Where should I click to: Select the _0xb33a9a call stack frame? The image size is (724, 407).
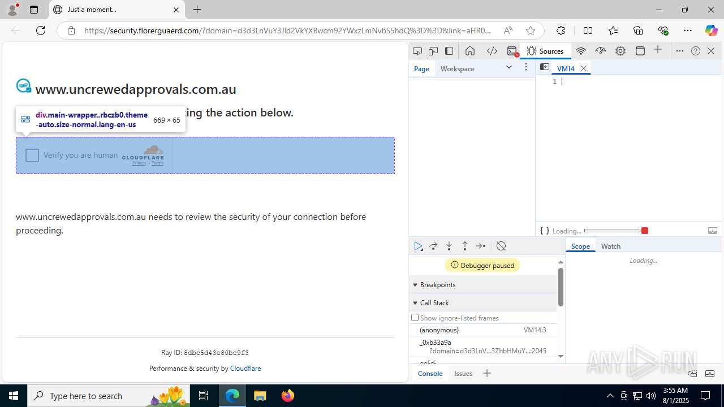tap(482, 347)
